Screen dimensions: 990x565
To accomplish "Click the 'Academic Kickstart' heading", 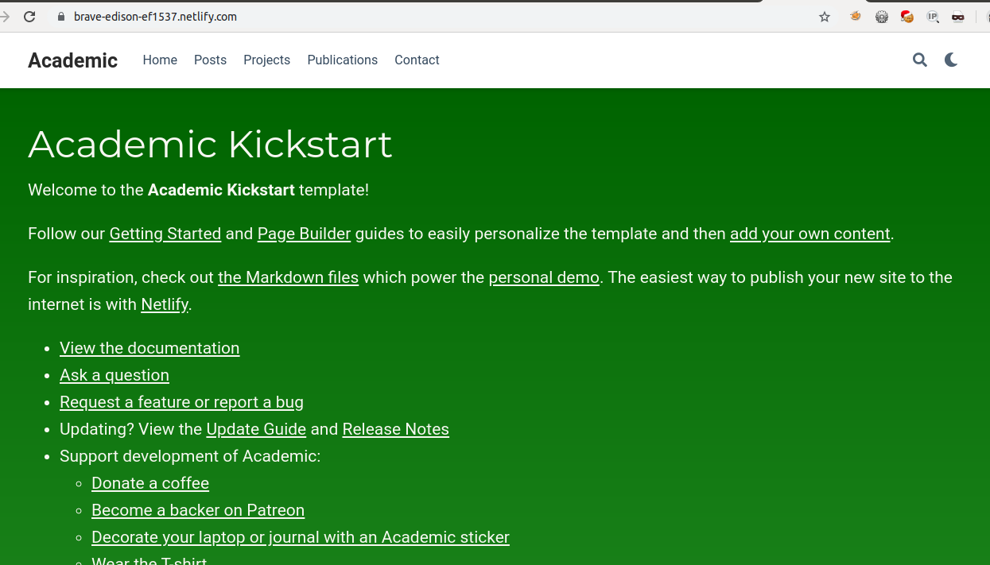I will (210, 145).
